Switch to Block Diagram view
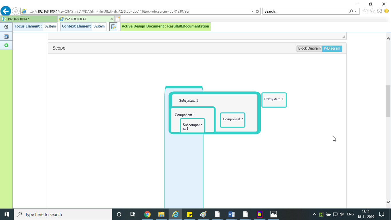The height and width of the screenshot is (220, 391). (309, 48)
